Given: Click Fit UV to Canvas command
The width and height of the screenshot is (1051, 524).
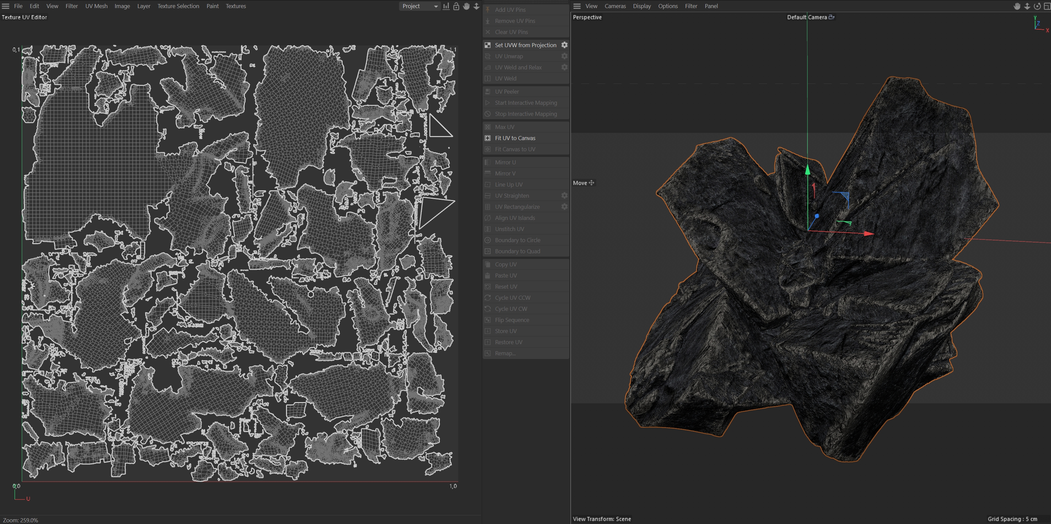Looking at the screenshot, I should pyautogui.click(x=515, y=138).
